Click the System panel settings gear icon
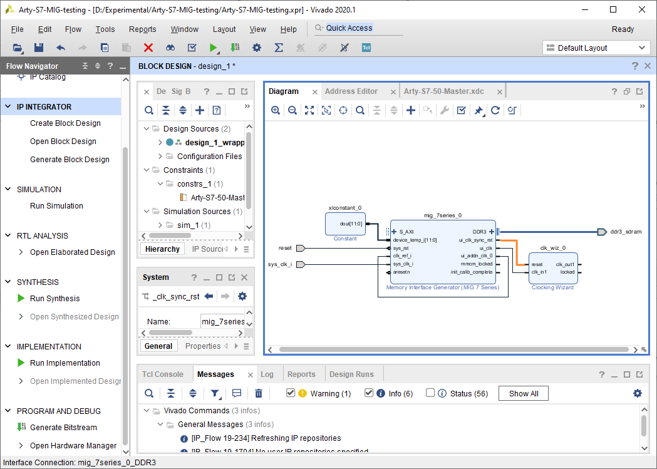 242,296
